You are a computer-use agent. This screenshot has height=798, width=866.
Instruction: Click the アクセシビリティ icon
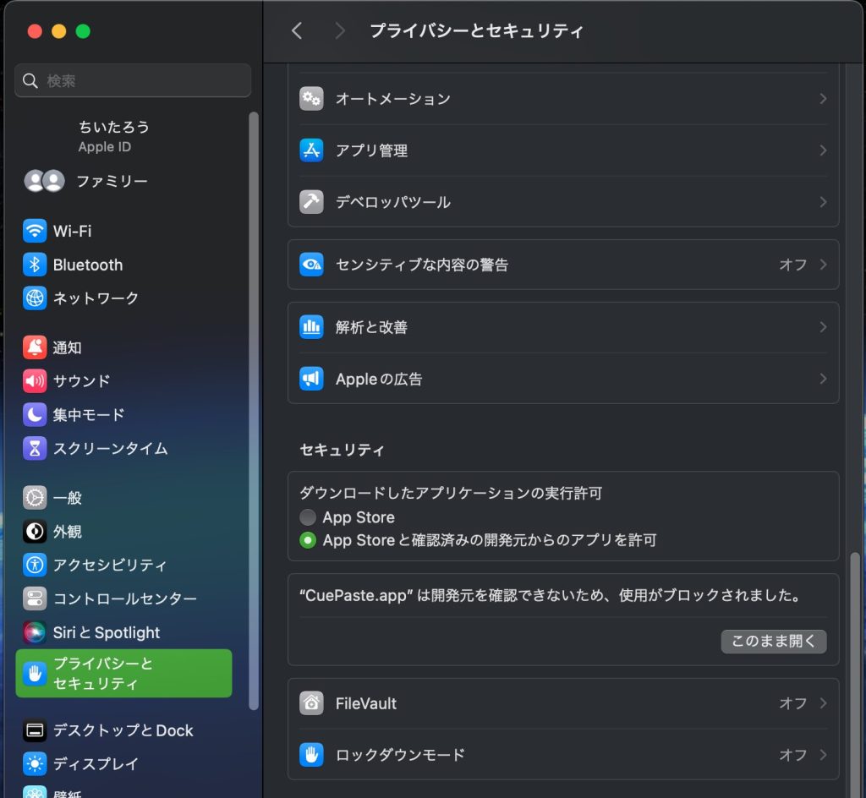point(35,565)
